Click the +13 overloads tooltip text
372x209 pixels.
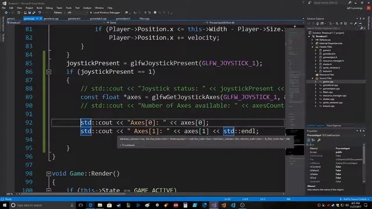point(127,145)
